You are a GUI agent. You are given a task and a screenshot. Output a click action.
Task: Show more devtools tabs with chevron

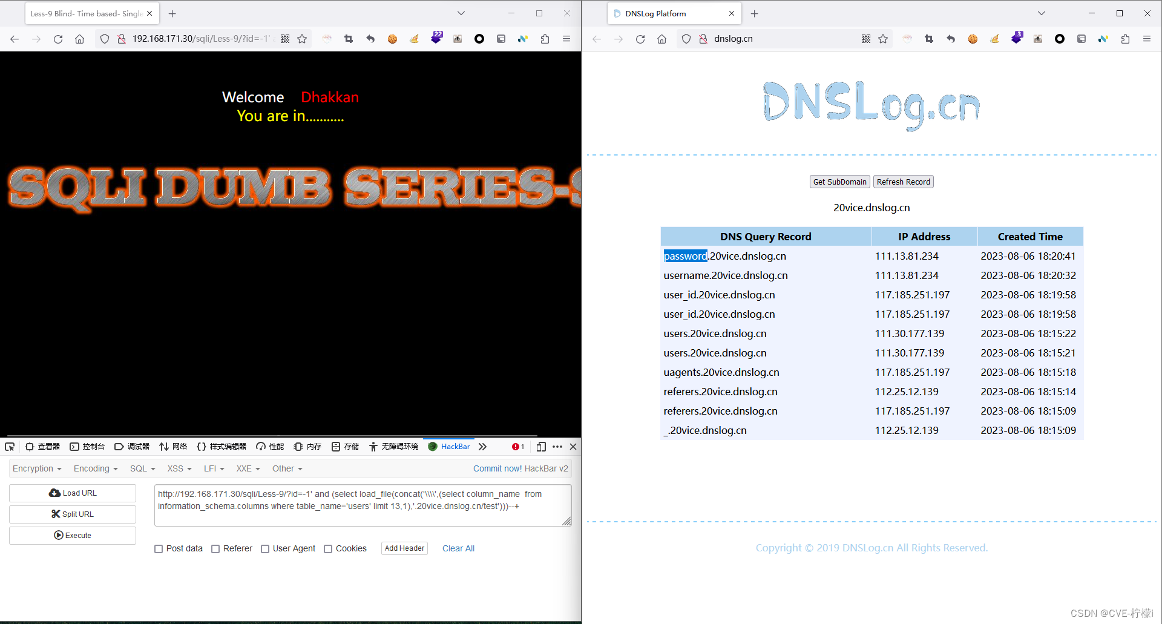tap(482, 447)
